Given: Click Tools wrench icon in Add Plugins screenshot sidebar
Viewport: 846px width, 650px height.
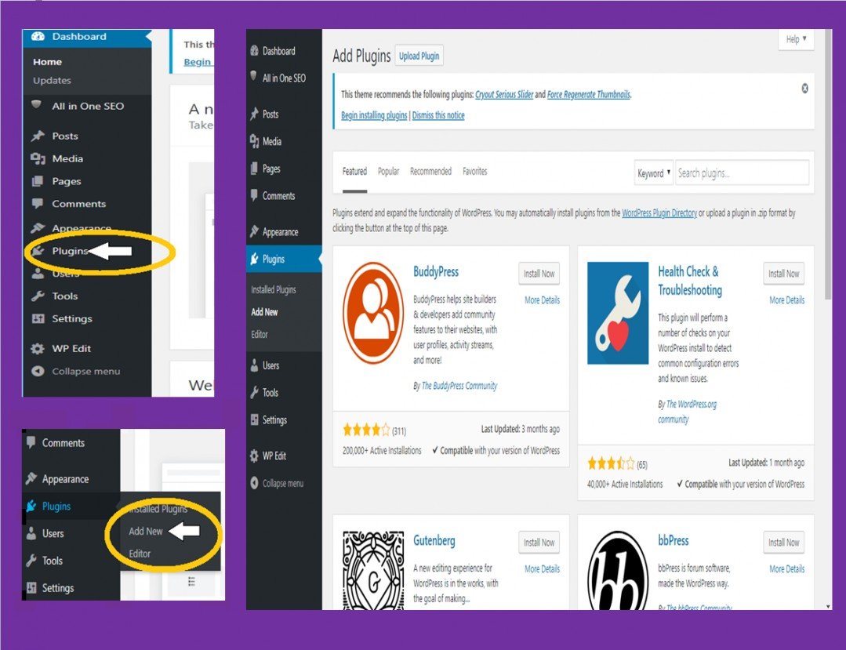Looking at the screenshot, I should (254, 392).
